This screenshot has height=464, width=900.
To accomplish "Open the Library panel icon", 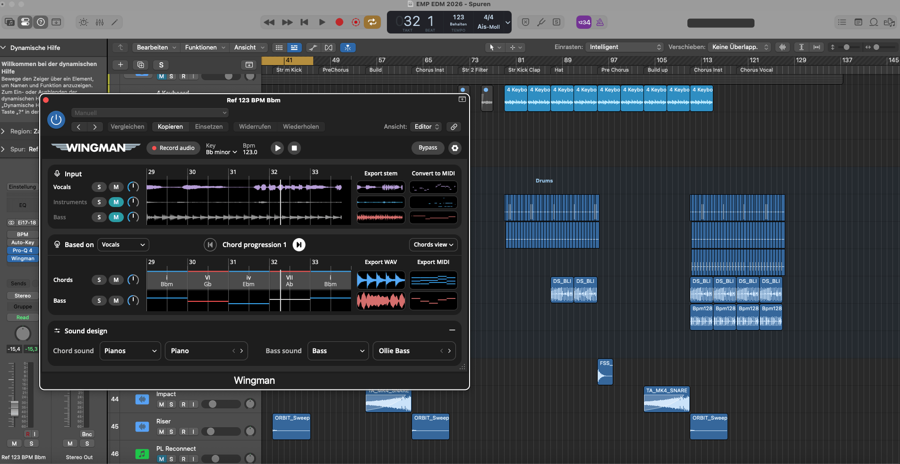I will (x=9, y=22).
